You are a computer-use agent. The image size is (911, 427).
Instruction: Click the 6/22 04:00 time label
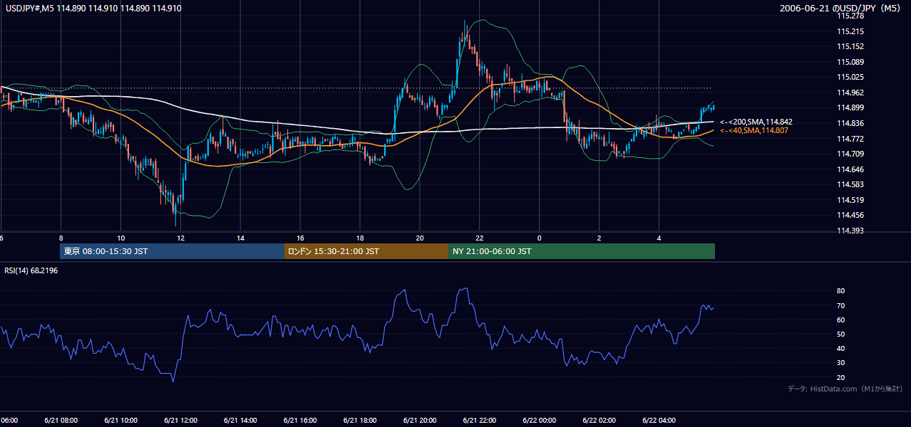pos(659,421)
